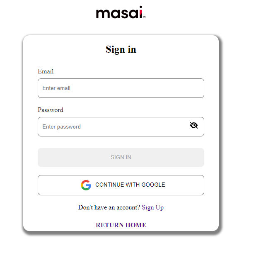
Task: Click the red letter i in masai logo
Action: click(141, 12)
